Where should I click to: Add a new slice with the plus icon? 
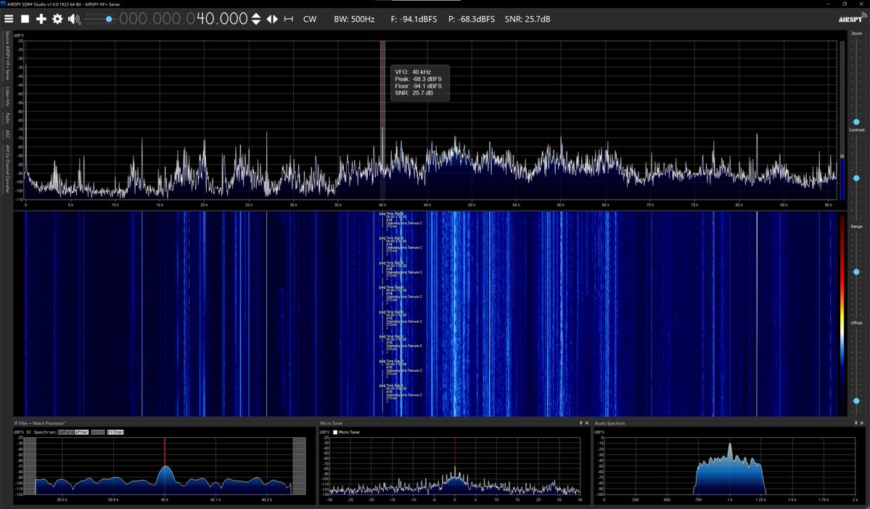point(41,19)
